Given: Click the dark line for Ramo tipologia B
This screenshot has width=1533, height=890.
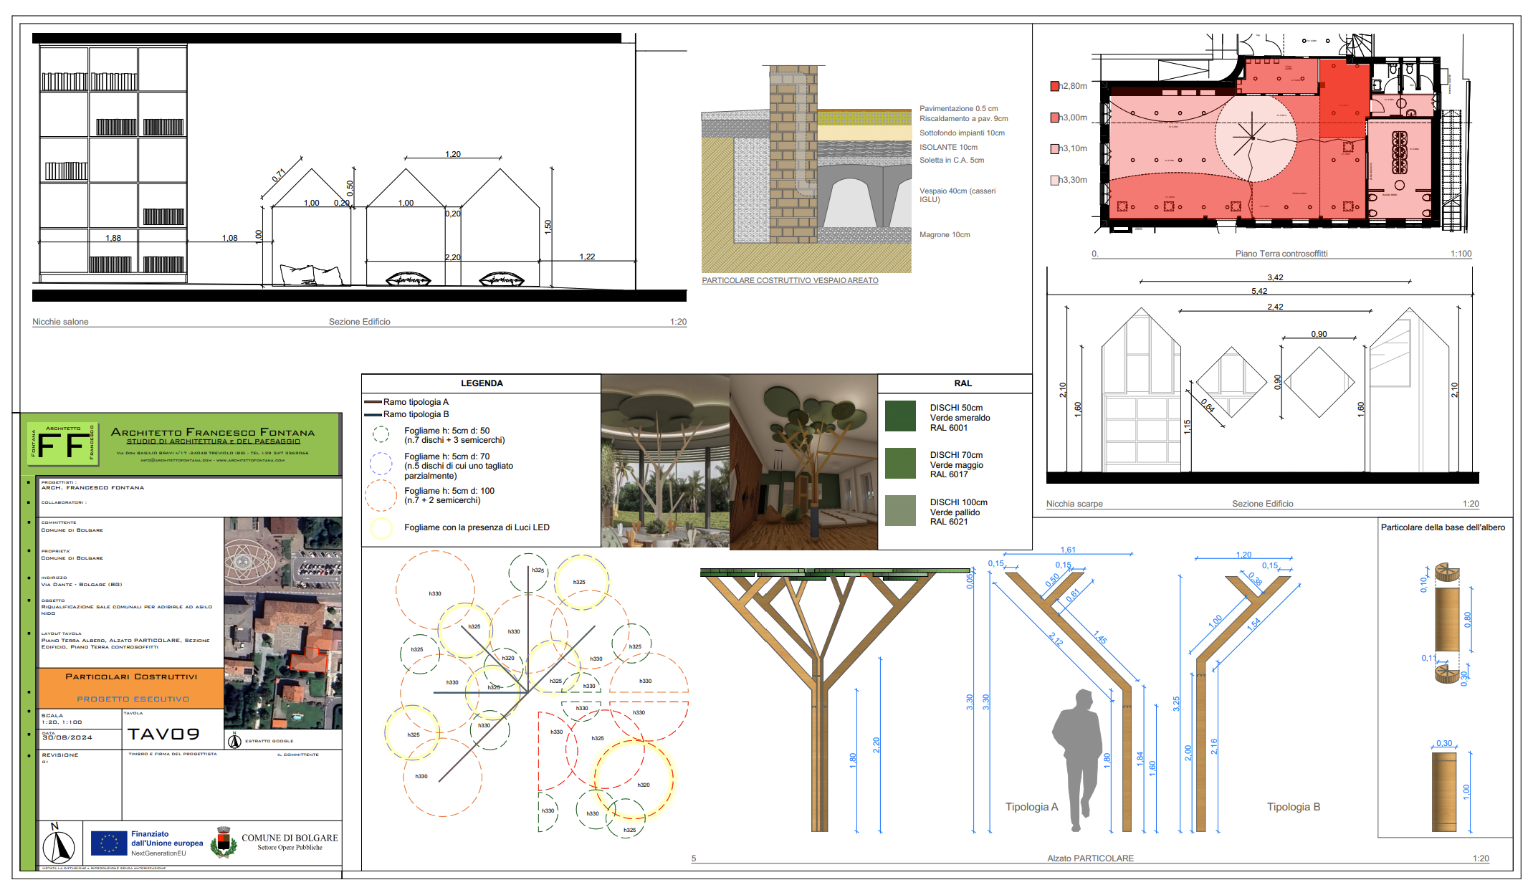Looking at the screenshot, I should coord(373,414).
